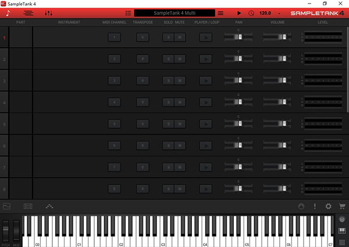Viewport: 349px width, 247px height.
Task: Switch to the parts list view icon
Action: pos(29,13)
